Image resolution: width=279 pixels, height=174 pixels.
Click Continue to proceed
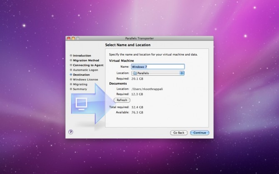pyautogui.click(x=199, y=133)
